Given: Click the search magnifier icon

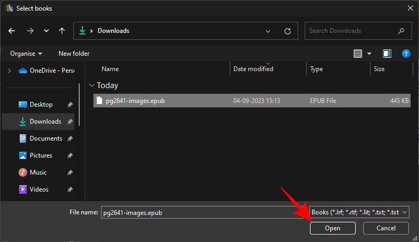Looking at the screenshot, I should pos(401,31).
